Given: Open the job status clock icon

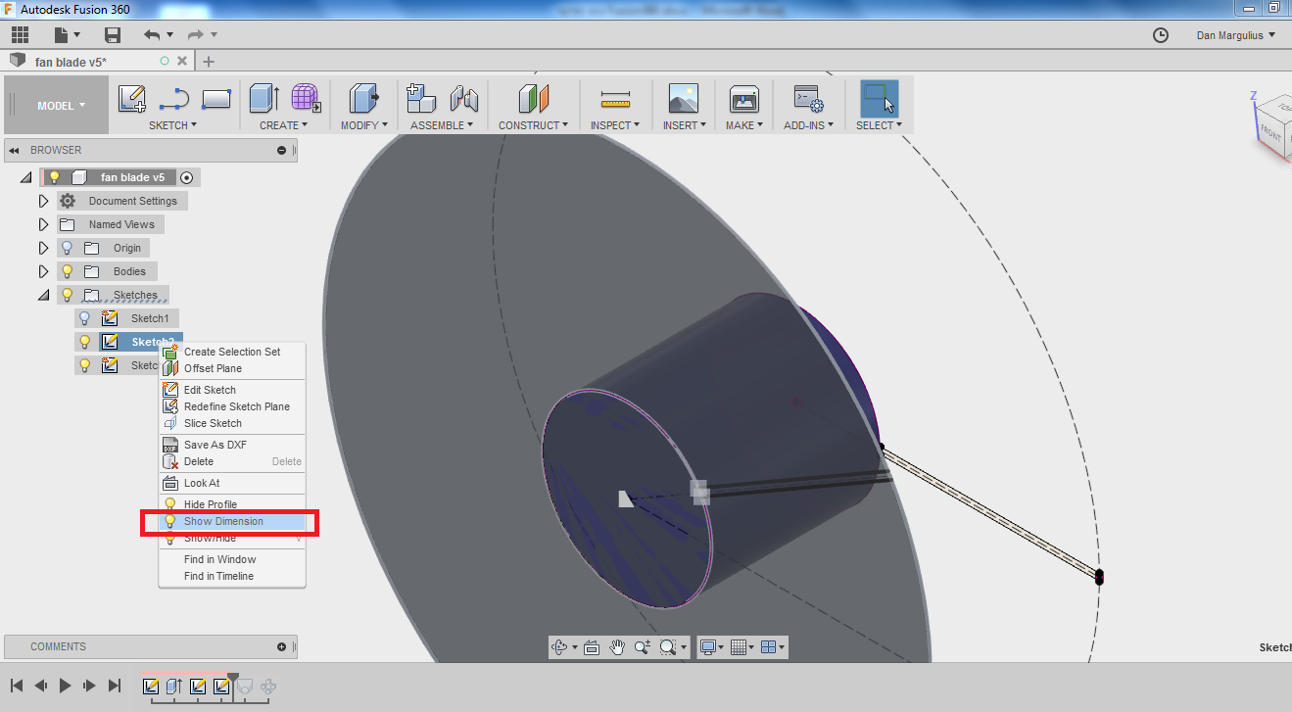Looking at the screenshot, I should point(1161,35).
